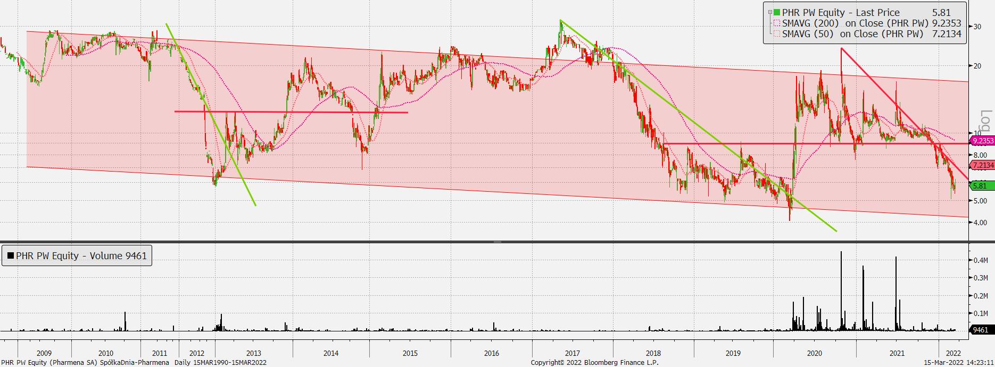Click the 0.3M volume axis value
995x367 pixels.
point(981,278)
